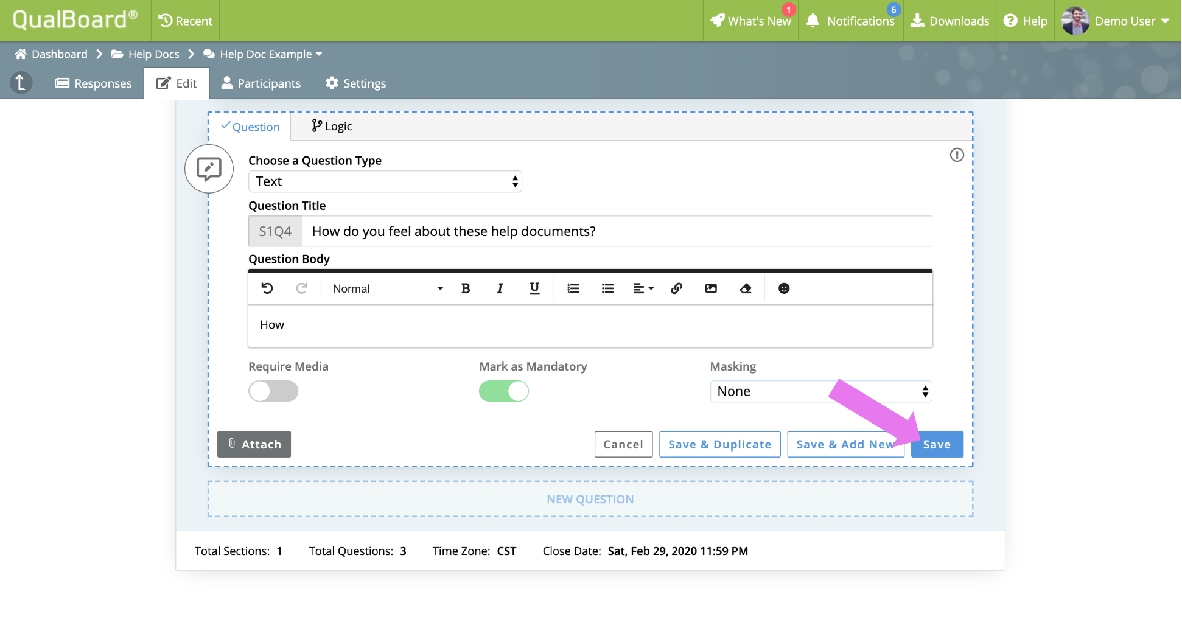The image size is (1182, 628).
Task: Click the Total Questions count
Action: [x=403, y=551]
